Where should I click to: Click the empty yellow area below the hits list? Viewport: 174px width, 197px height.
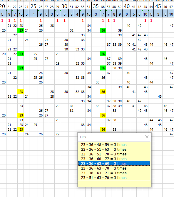click(114, 183)
